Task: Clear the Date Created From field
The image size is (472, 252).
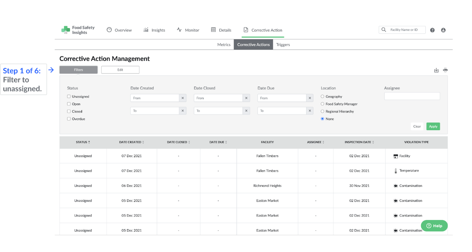Action: [x=183, y=98]
